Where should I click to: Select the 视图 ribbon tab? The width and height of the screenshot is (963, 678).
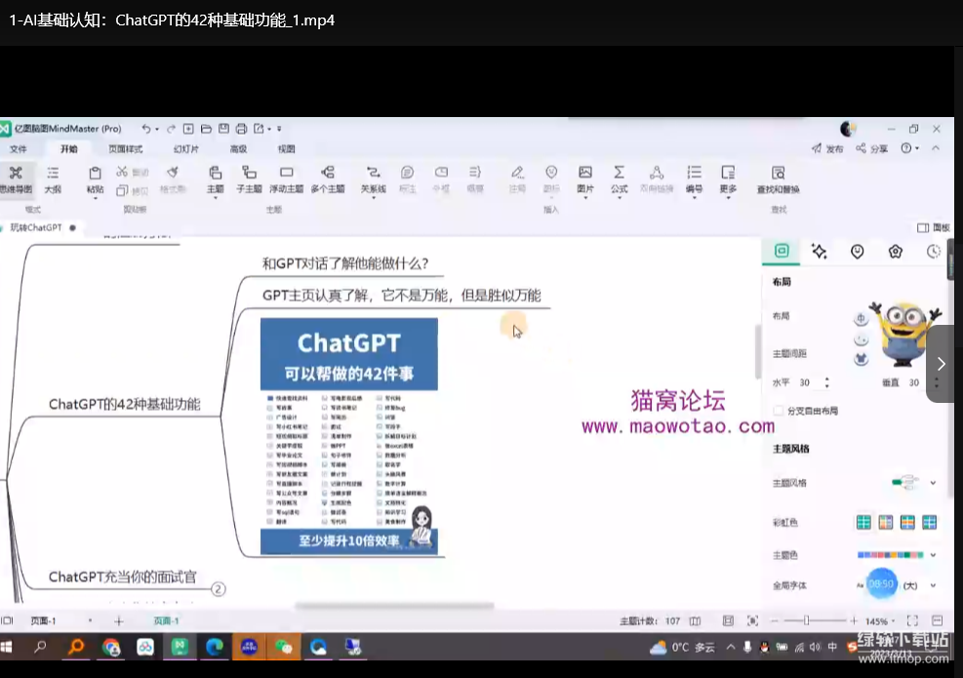coord(286,149)
